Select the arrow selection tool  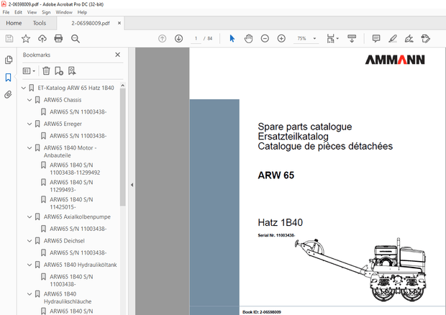232,38
